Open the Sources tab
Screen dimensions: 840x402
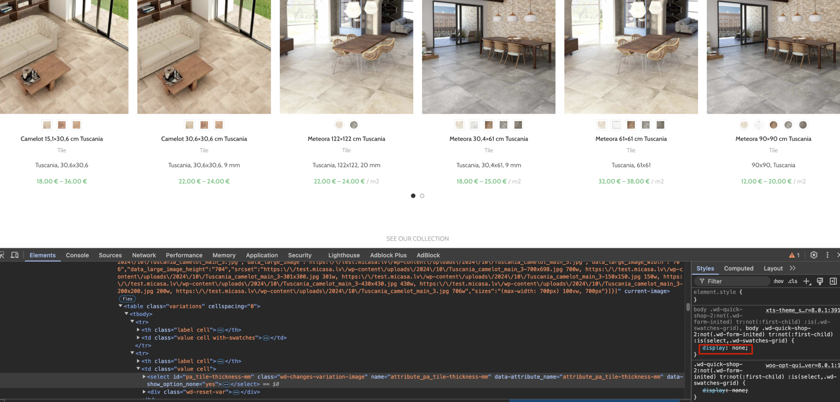pos(110,255)
